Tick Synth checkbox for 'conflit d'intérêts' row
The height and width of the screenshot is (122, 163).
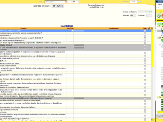(x=145, y=38)
